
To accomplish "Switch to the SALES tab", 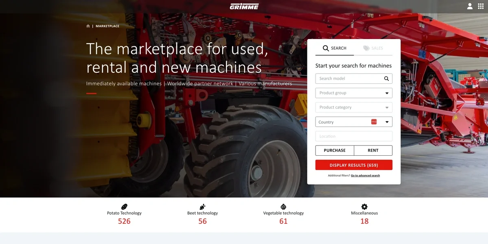I will pyautogui.click(x=373, y=48).
